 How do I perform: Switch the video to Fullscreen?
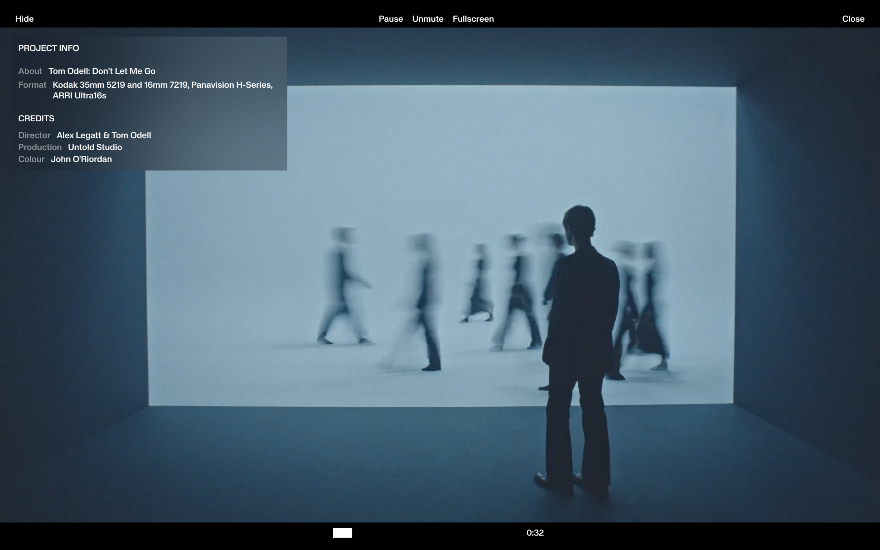point(473,19)
